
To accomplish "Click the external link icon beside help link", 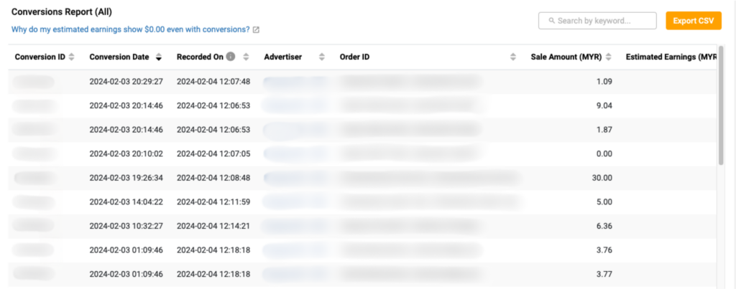I will 256,30.
